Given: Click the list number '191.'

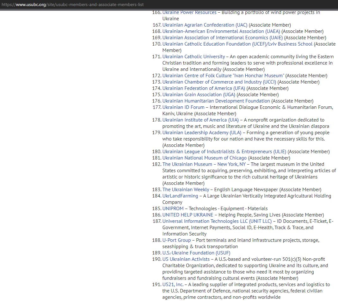Looking at the screenshot, I should (157, 285).
